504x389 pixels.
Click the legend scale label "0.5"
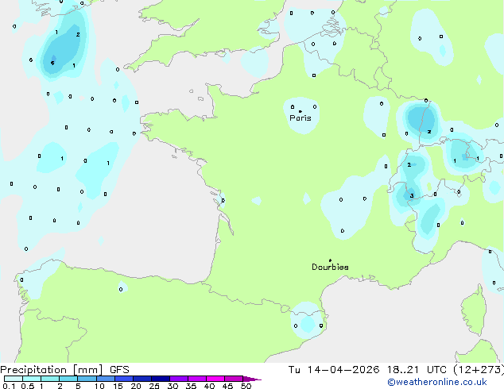[x=28, y=386]
